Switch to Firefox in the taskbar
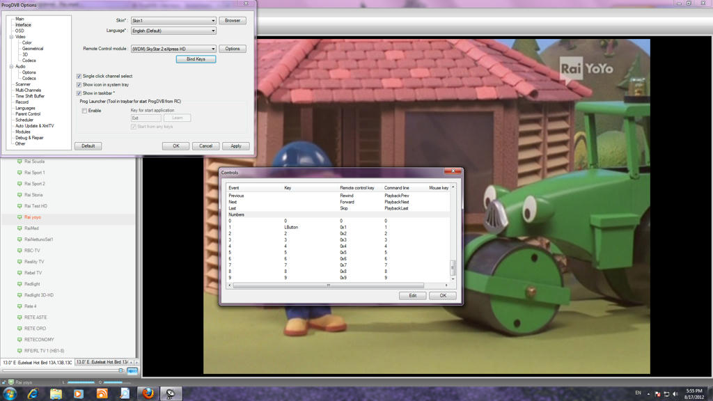The width and height of the screenshot is (713, 401). tap(148, 393)
